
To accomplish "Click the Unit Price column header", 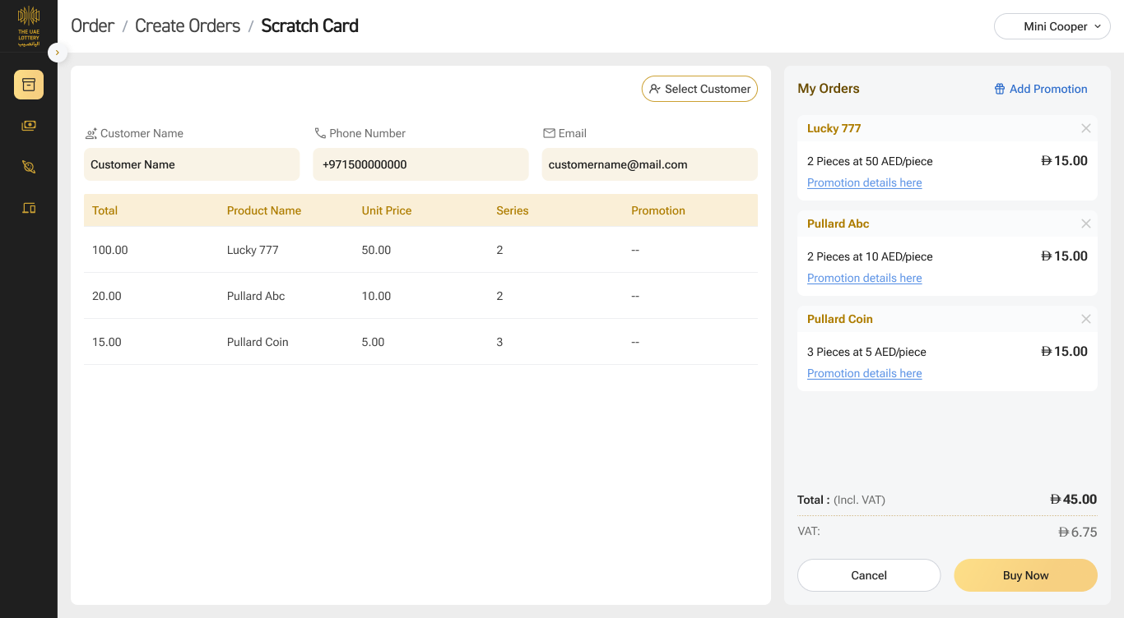I will 387,210.
